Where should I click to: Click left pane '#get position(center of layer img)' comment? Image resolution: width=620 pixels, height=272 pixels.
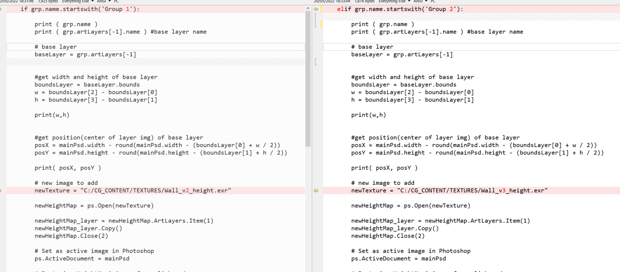click(x=119, y=138)
